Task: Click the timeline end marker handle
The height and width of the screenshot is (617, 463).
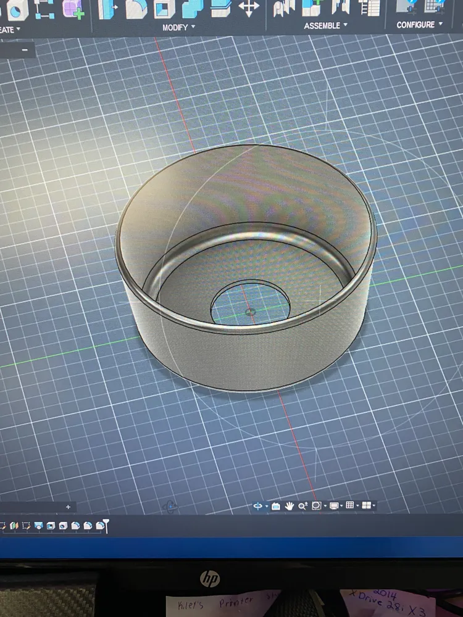Action: point(106,526)
